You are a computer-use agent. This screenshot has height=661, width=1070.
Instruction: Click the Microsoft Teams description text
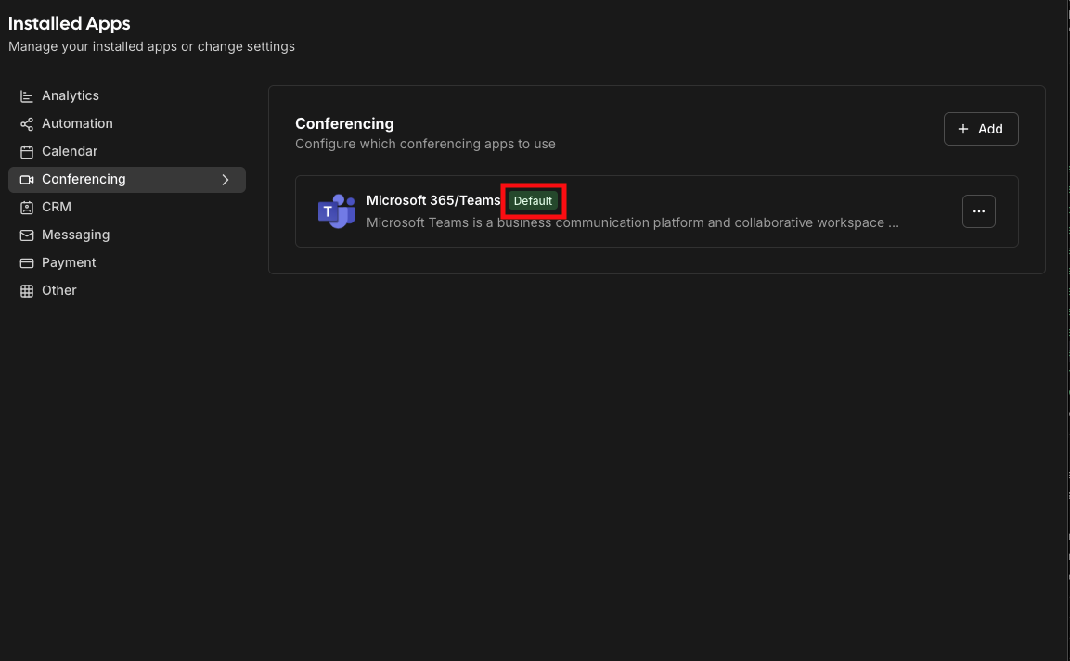(632, 222)
